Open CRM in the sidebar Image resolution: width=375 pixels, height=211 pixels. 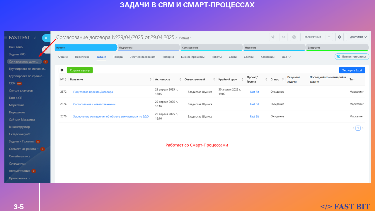(12, 83)
